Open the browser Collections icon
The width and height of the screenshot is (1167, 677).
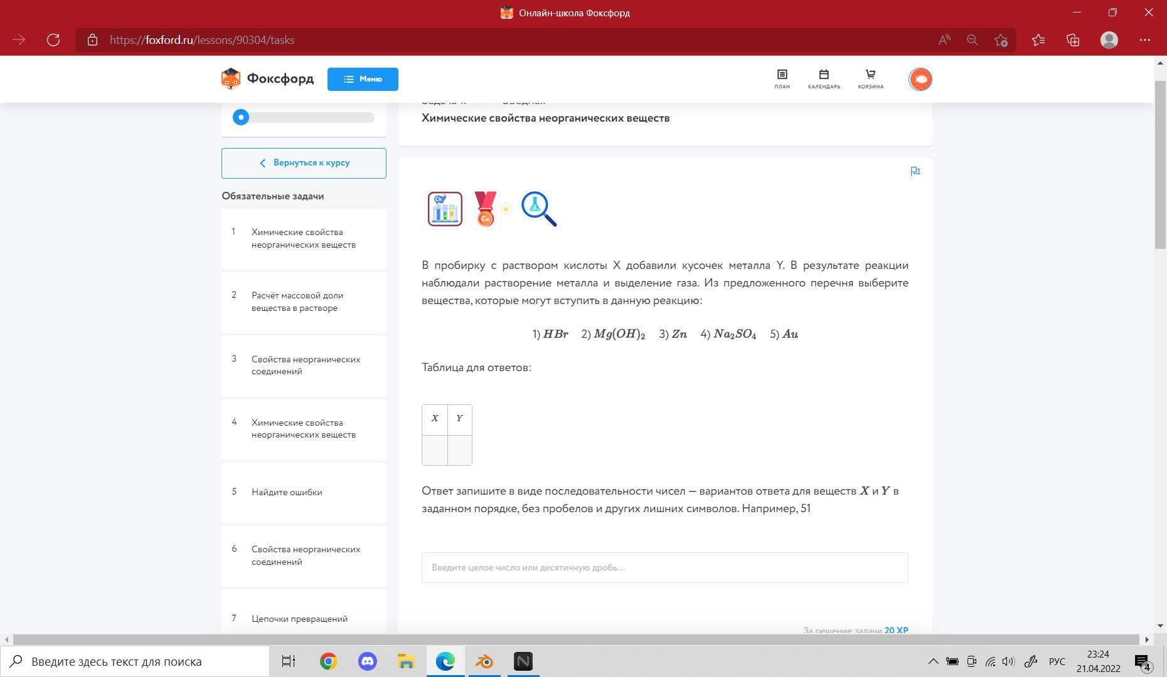point(1073,40)
